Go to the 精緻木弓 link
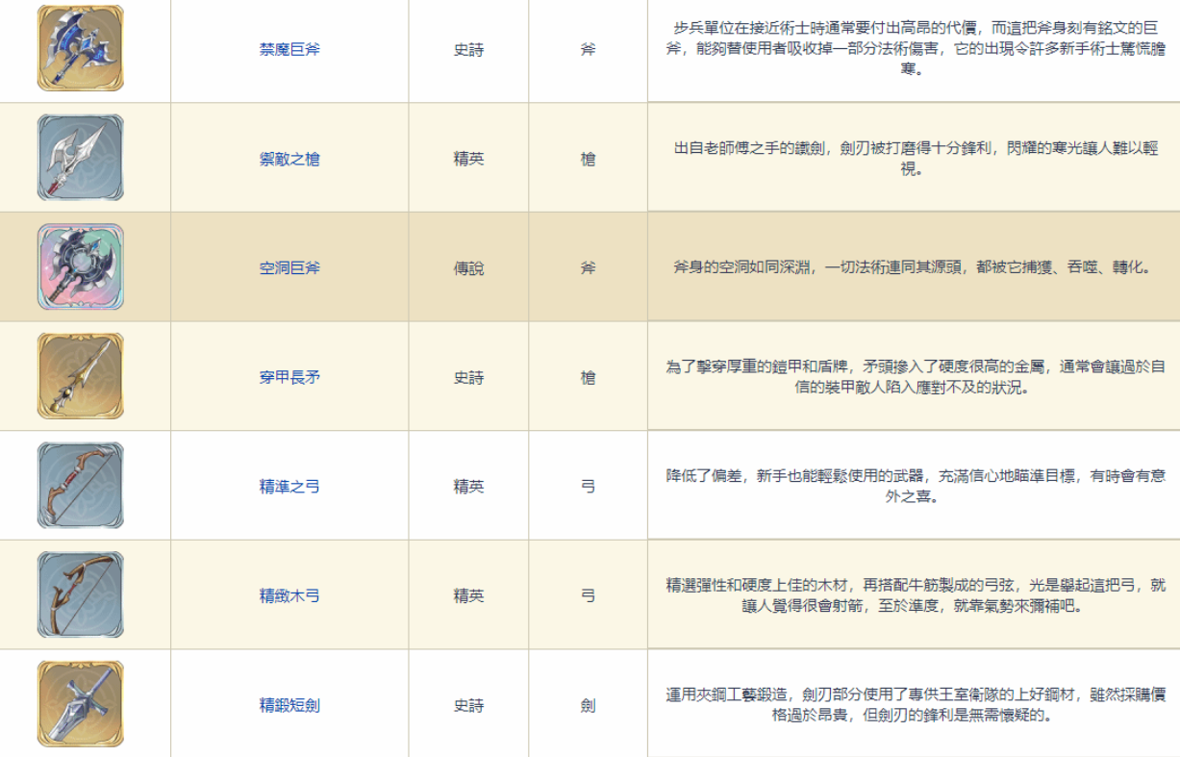The image size is (1180, 757). pyautogui.click(x=289, y=596)
